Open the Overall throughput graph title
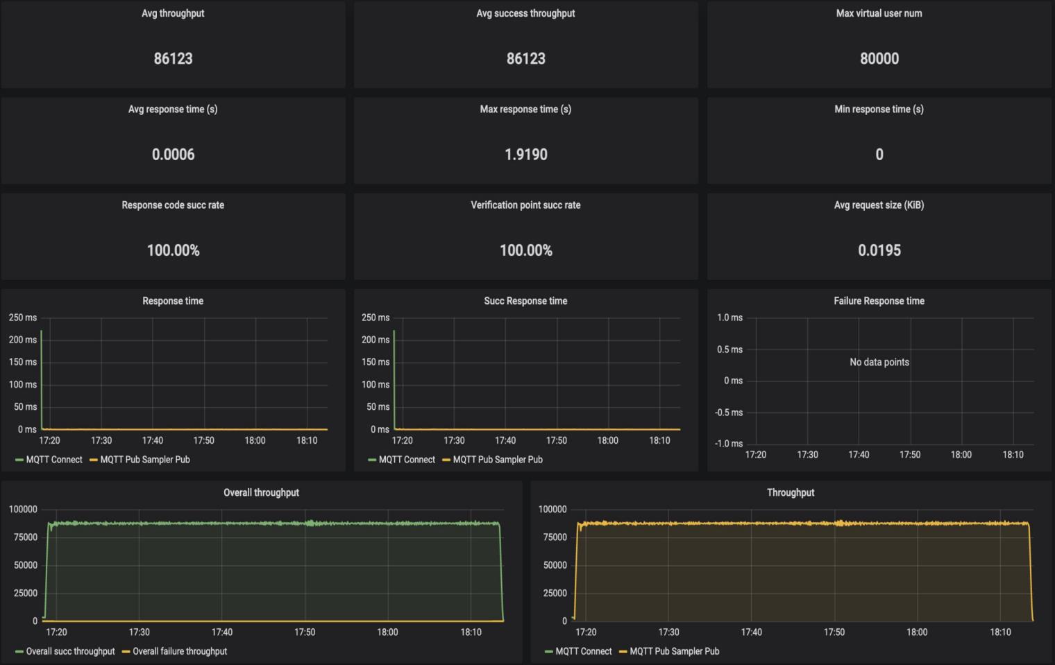The image size is (1055, 665). tap(261, 492)
